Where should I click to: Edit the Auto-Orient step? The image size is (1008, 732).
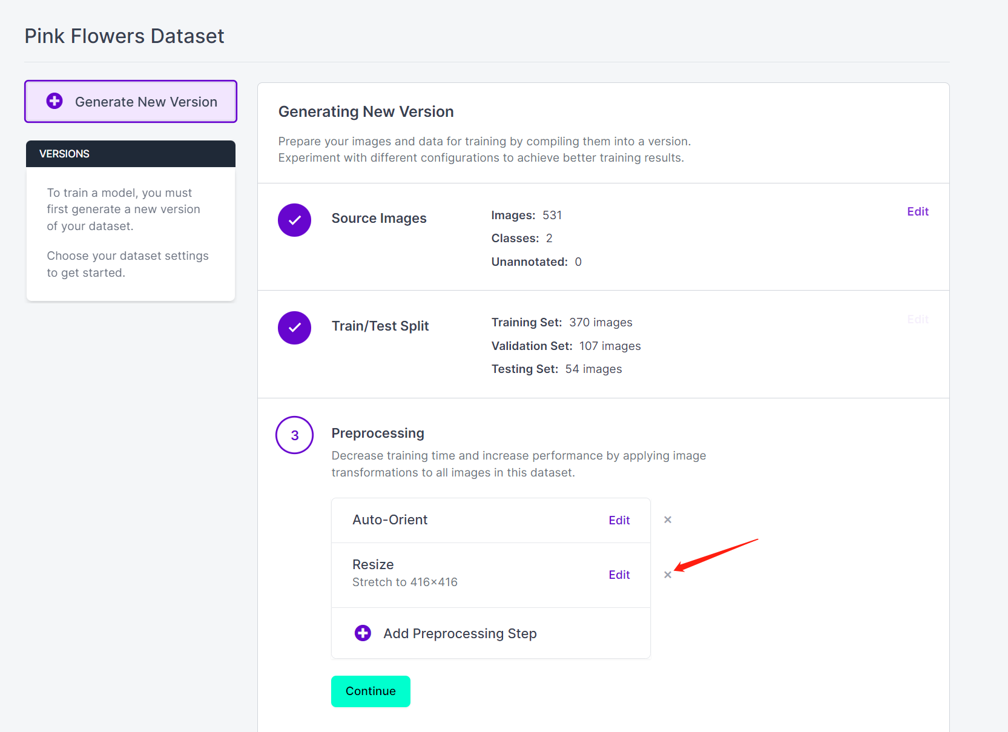tap(619, 520)
